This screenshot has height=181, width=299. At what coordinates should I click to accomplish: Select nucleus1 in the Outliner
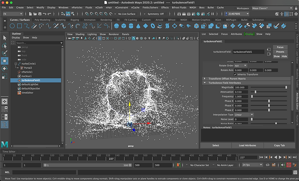[x=27, y=76]
